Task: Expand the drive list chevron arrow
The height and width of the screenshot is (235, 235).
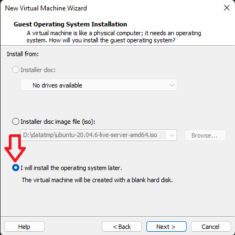Action: pyautogui.click(x=172, y=85)
